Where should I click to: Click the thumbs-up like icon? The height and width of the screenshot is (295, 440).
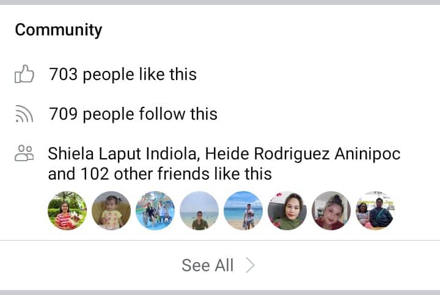coord(24,75)
